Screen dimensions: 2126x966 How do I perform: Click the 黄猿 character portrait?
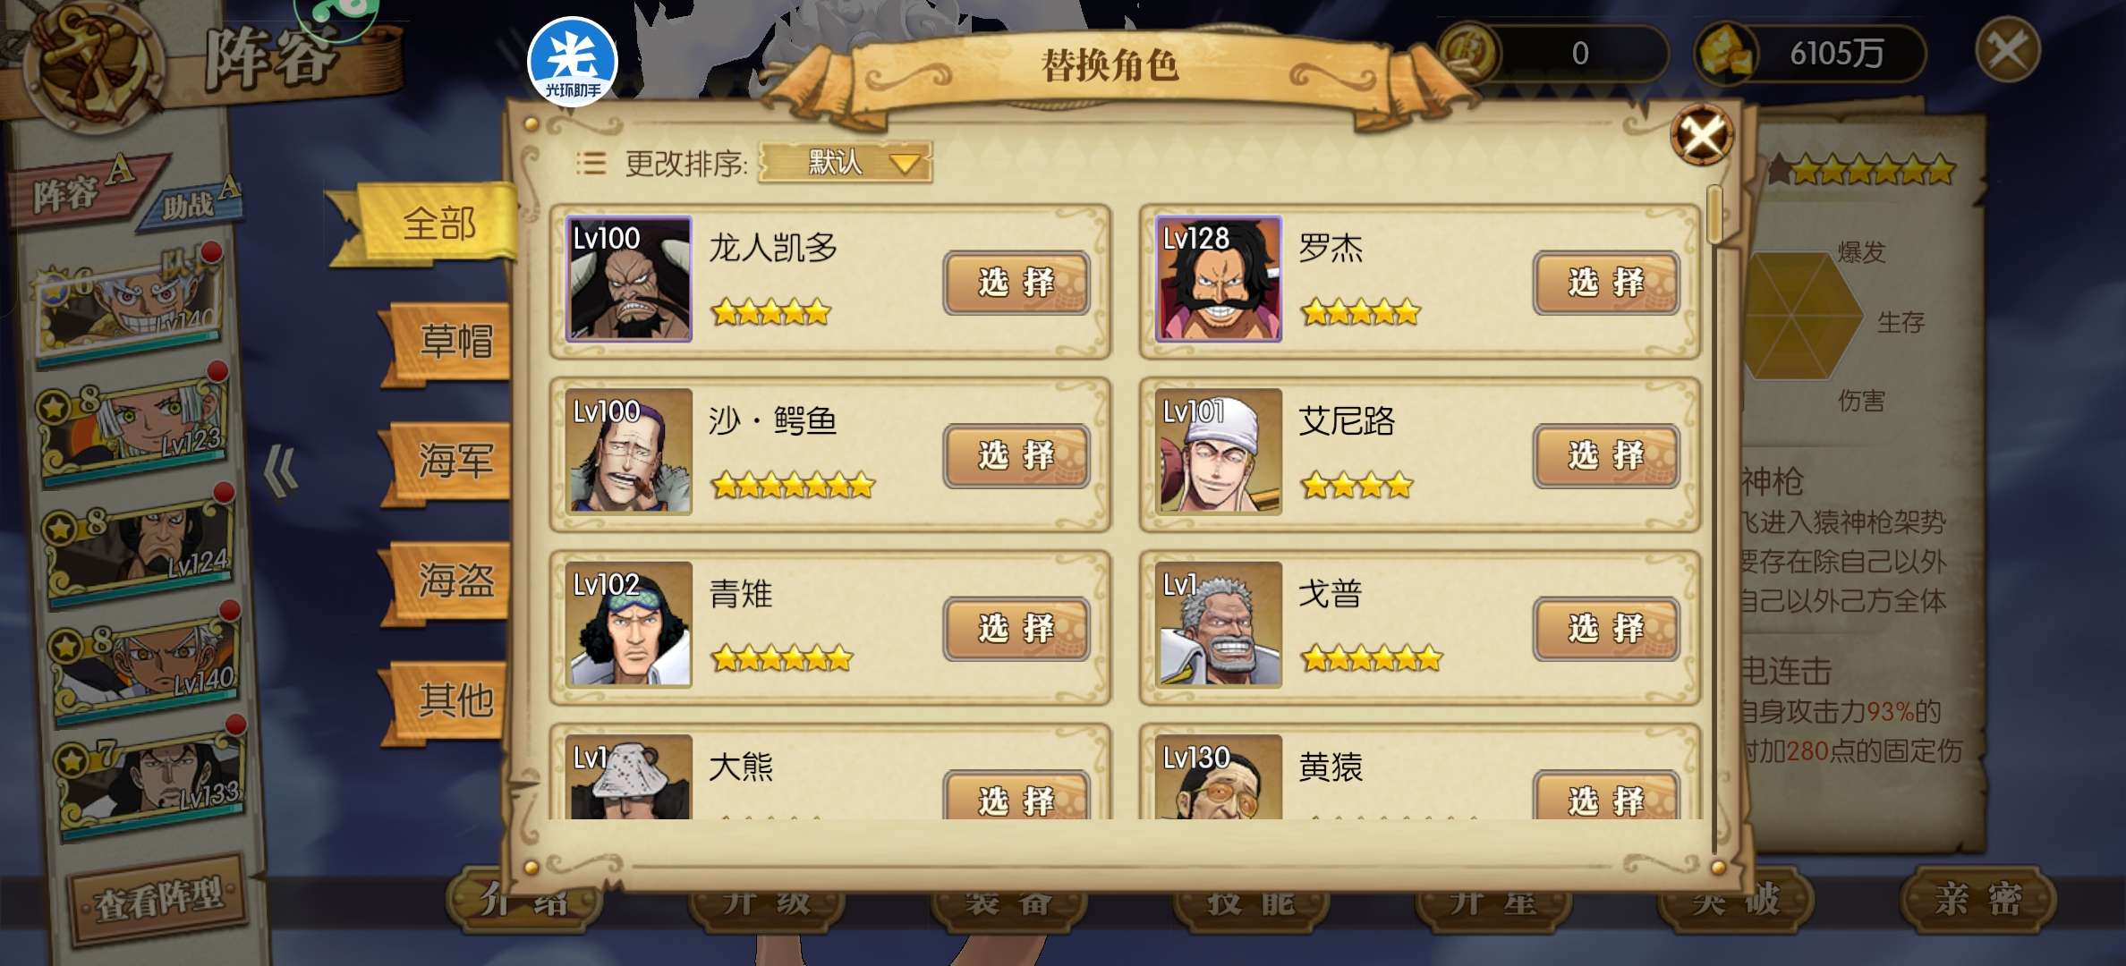pos(1219,776)
